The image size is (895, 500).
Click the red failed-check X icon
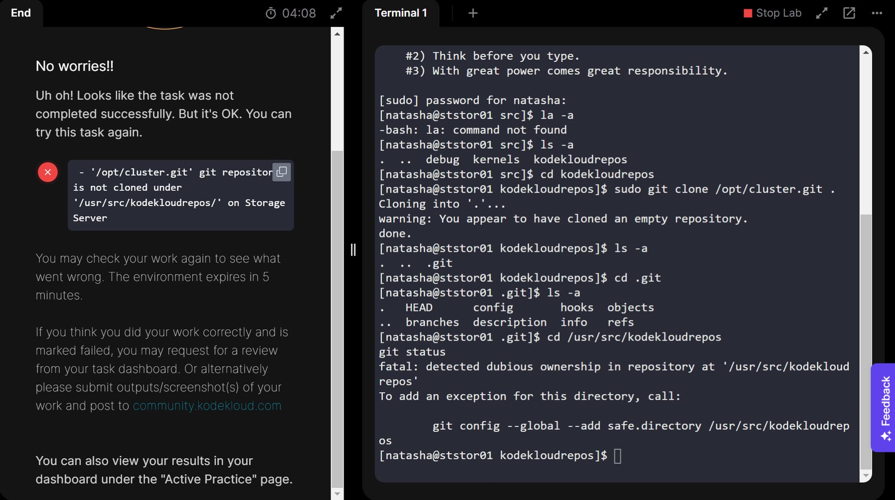(x=48, y=172)
